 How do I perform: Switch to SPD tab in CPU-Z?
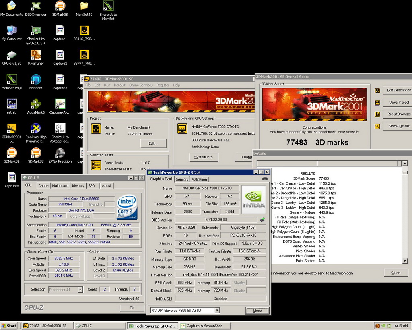tap(91, 185)
